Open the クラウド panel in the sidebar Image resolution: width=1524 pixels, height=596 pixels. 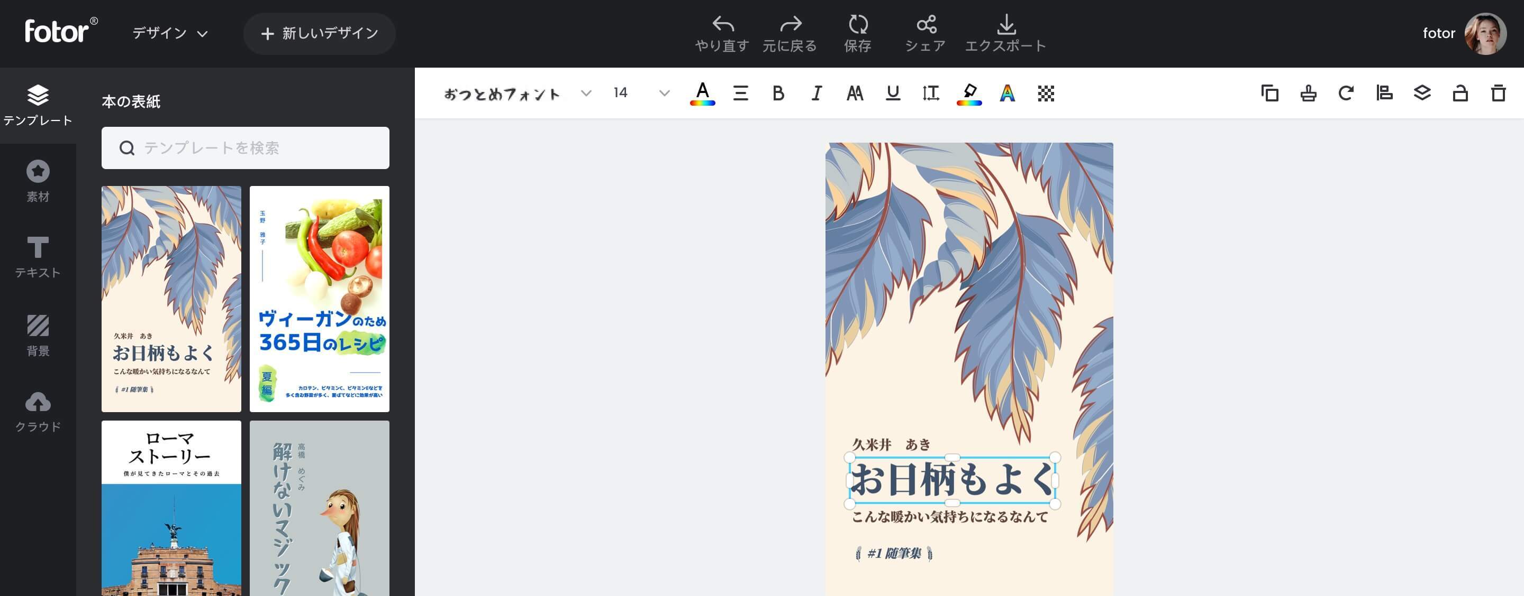pos(38,412)
